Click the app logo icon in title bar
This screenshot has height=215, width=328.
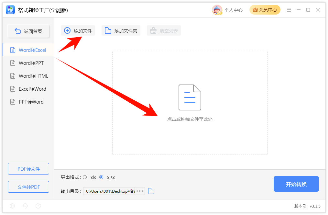pyautogui.click(x=10, y=10)
